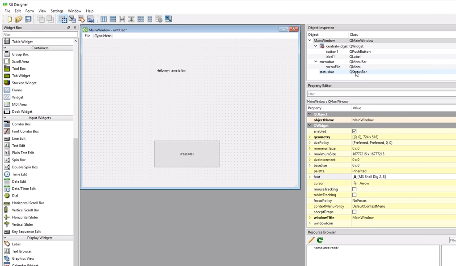Apply the Lay Out in a Grid icon
The width and height of the screenshot is (456, 266).
coord(140,19)
